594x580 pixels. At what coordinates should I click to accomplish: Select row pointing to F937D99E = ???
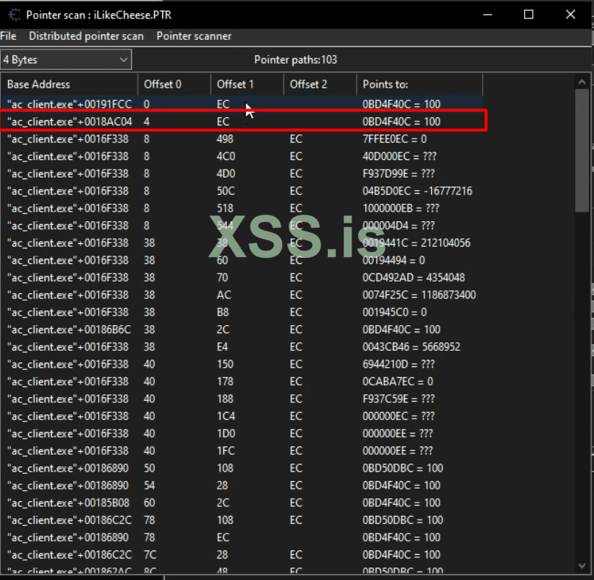[242, 173]
